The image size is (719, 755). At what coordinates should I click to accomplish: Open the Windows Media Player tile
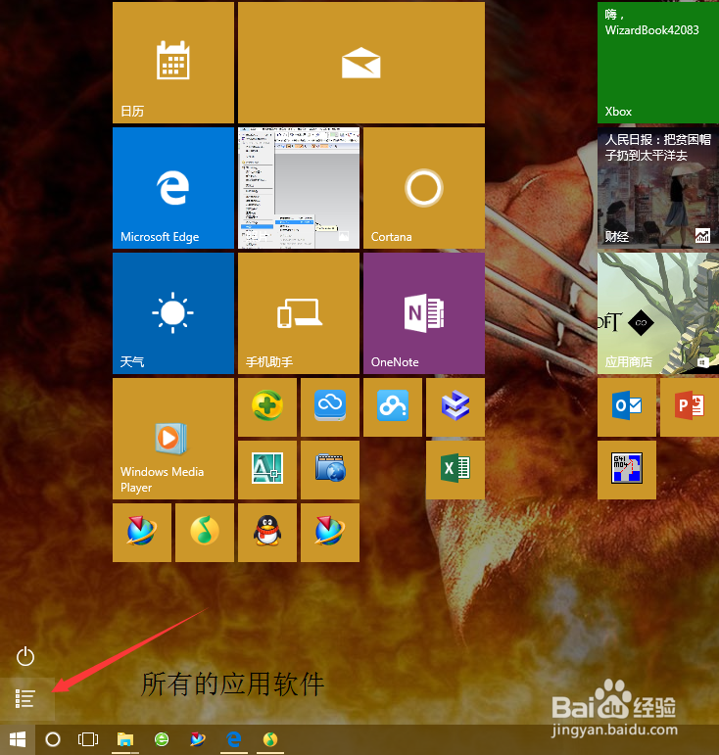pos(172,439)
